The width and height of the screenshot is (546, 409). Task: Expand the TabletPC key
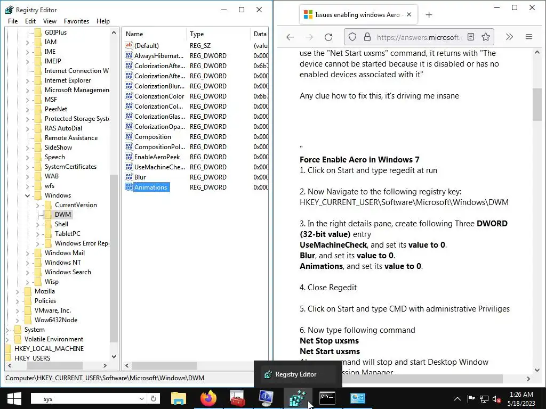point(38,234)
